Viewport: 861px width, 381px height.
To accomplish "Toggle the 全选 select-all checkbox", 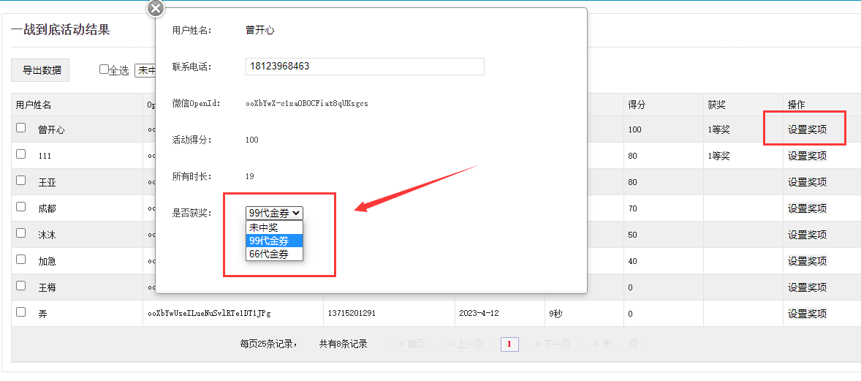I will (x=104, y=69).
